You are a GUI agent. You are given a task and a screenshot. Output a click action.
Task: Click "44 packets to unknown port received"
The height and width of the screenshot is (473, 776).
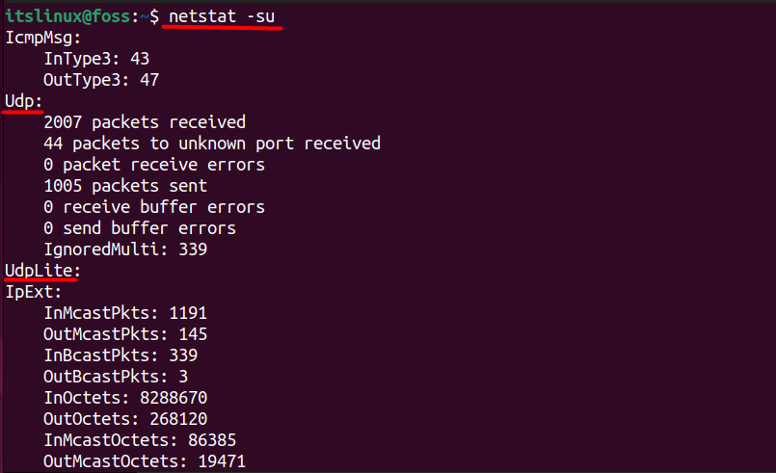click(212, 144)
